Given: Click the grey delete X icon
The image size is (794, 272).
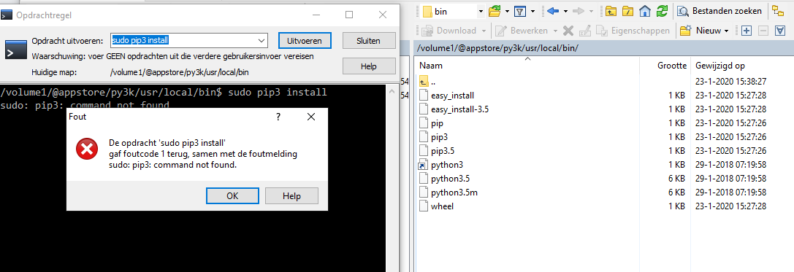Looking at the screenshot, I should 568,31.
